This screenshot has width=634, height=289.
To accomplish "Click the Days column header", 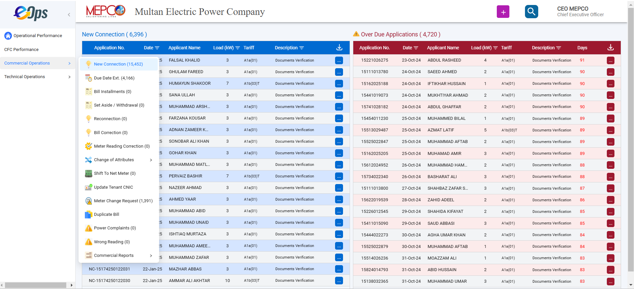I will (x=582, y=48).
